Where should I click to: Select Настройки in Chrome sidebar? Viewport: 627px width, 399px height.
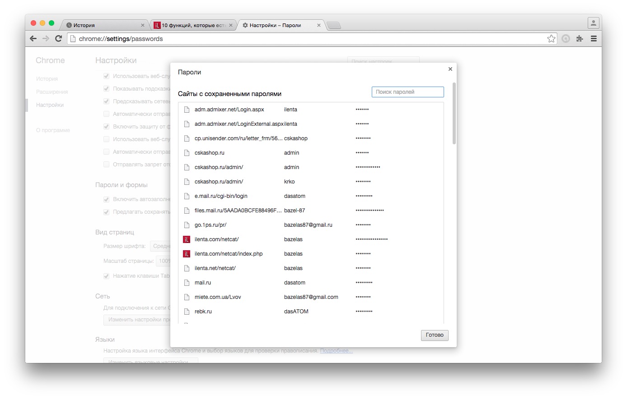pyautogui.click(x=50, y=105)
